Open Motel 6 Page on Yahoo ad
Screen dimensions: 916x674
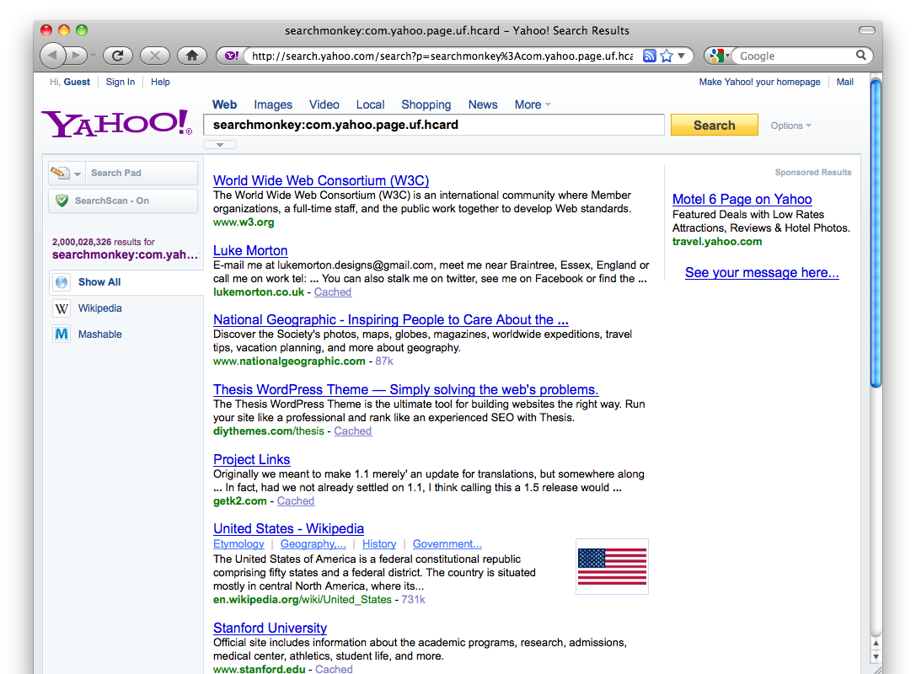[x=742, y=199]
